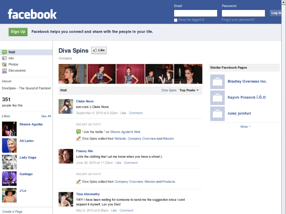The image size is (286, 214).
Task: Open Ali Larter's avatar in Likes
Action: (9, 146)
